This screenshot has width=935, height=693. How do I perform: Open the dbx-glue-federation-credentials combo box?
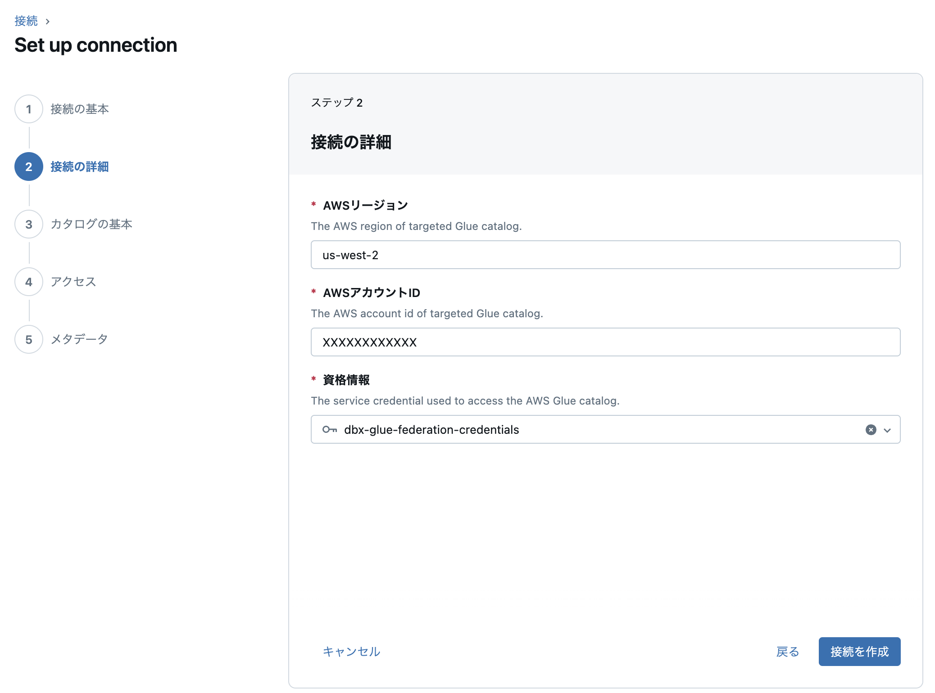(x=586, y=430)
